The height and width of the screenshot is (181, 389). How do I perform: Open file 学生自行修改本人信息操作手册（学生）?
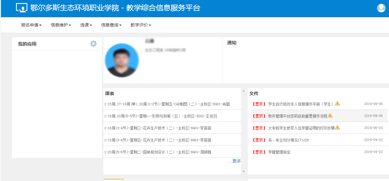(301, 104)
